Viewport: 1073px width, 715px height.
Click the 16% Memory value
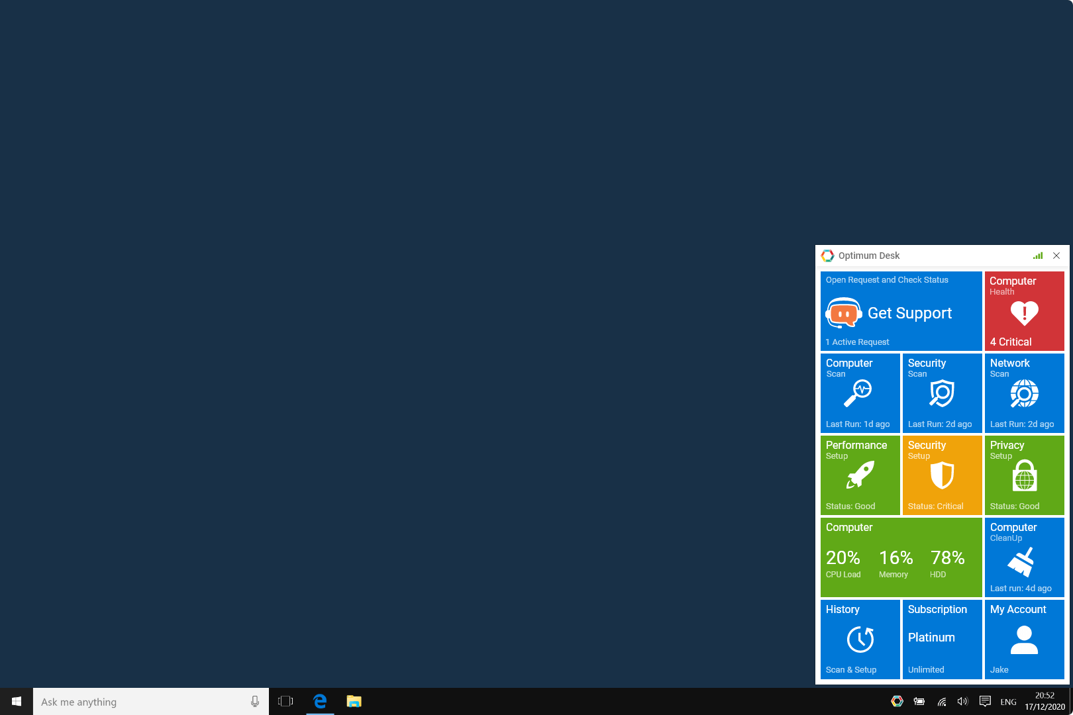[x=896, y=558]
